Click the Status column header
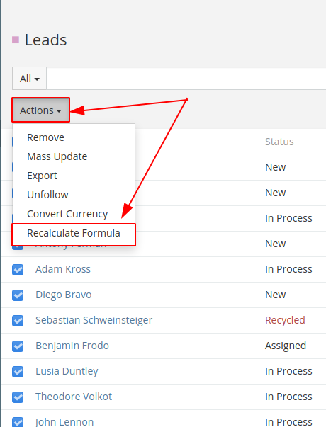Viewport: 326px width, 427px height. tap(279, 142)
